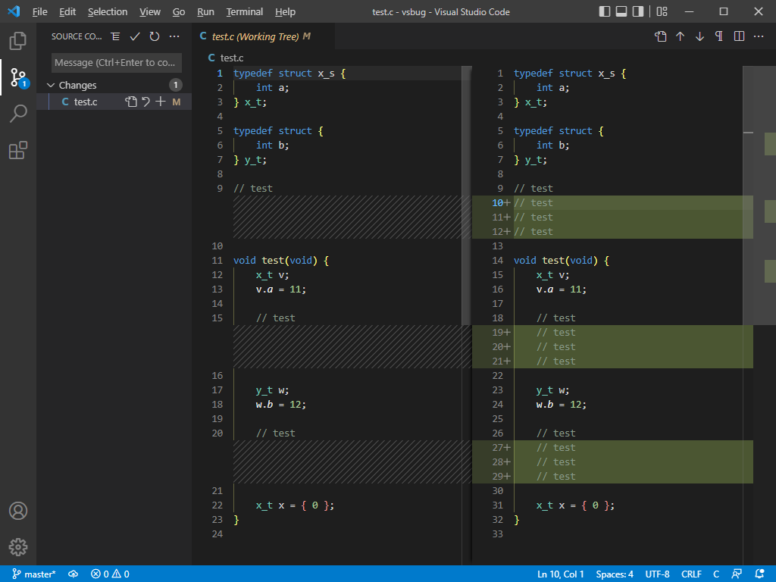Open the File menu
The height and width of the screenshot is (582, 776).
[x=39, y=12]
